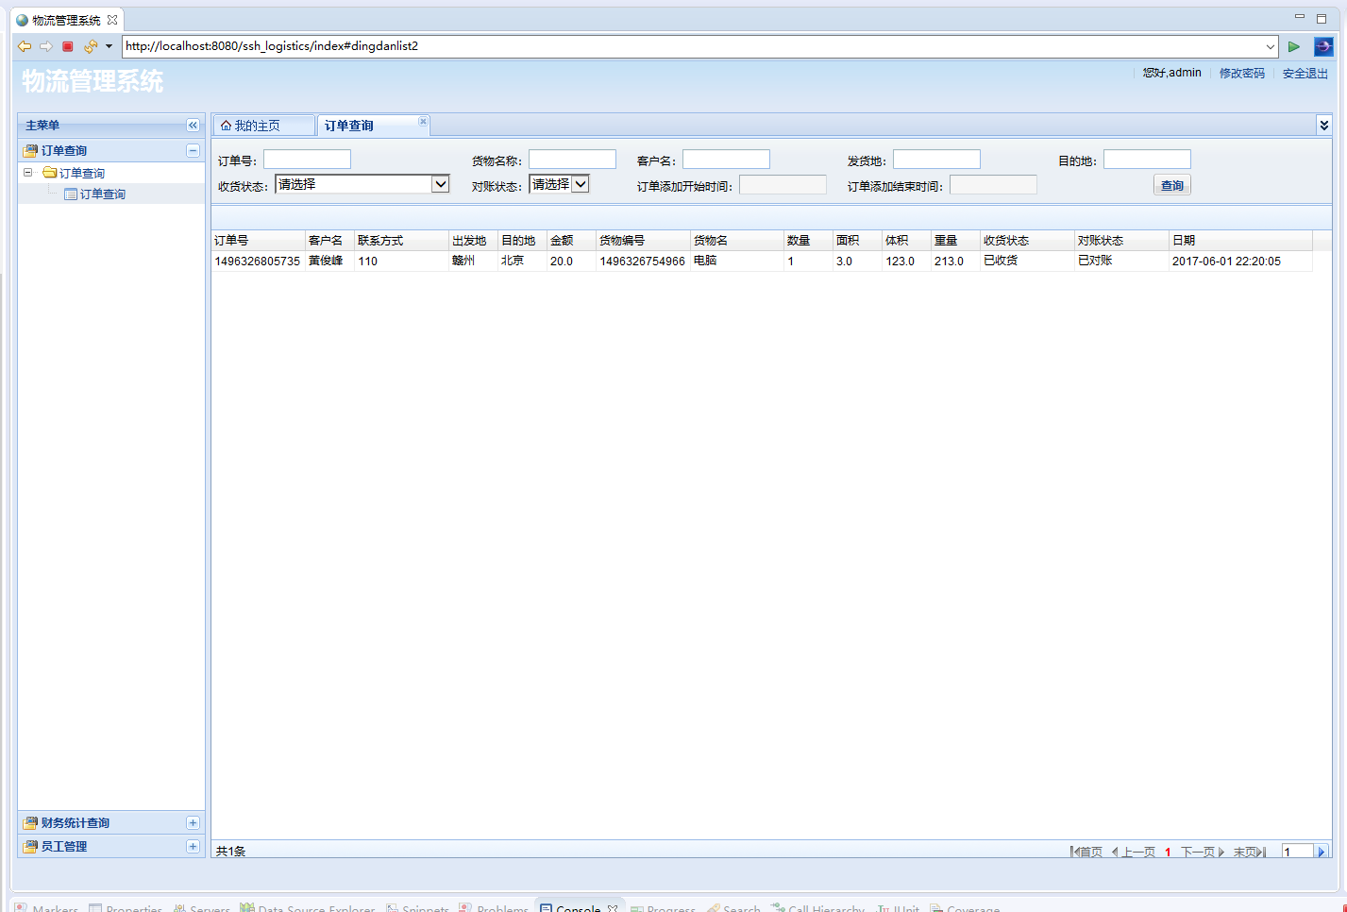Click the refresh page icon
This screenshot has width=1347, height=912.
(x=90, y=46)
